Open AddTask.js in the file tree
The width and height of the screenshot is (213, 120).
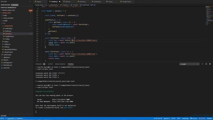pyautogui.click(x=9, y=29)
